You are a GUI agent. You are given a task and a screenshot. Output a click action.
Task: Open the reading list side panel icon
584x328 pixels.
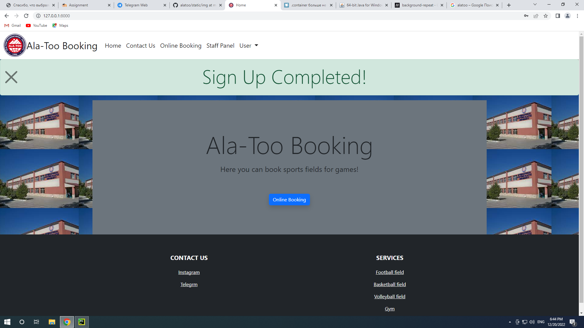558,16
